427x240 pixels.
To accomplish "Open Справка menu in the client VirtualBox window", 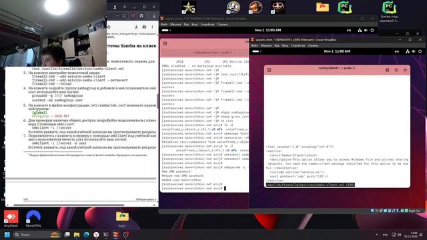I will point(313,45).
